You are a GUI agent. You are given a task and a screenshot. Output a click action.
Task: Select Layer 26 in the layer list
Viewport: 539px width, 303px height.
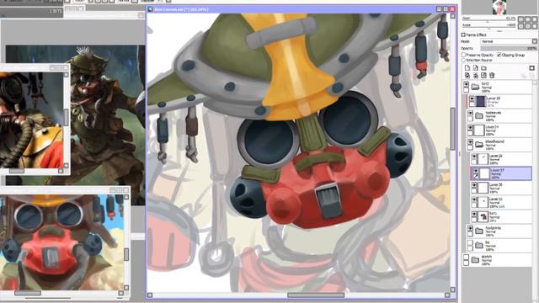(501, 188)
